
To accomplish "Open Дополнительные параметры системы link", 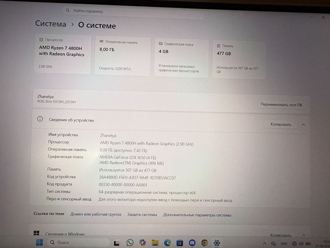I will tap(197, 215).
